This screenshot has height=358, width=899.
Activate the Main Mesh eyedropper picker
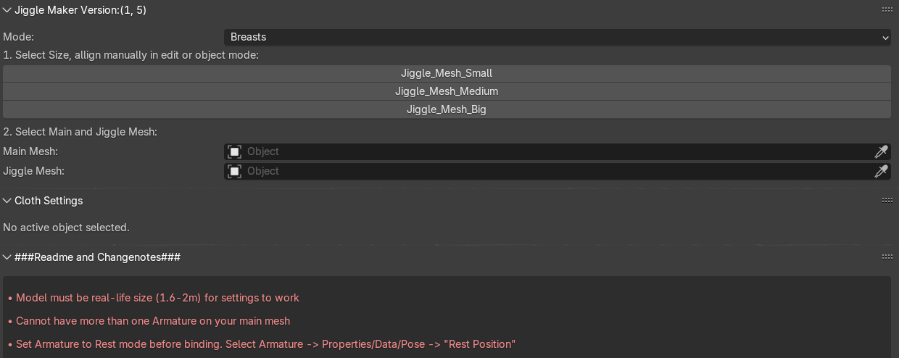pos(881,151)
